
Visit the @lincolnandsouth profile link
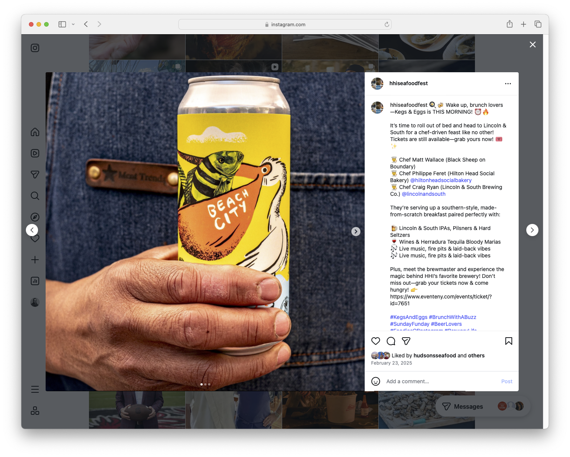click(x=423, y=194)
